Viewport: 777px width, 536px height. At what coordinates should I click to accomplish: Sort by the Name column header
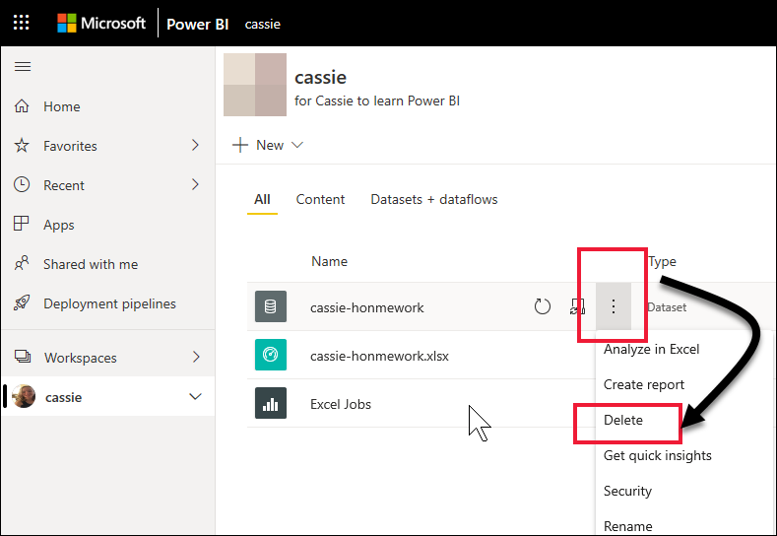(x=329, y=261)
